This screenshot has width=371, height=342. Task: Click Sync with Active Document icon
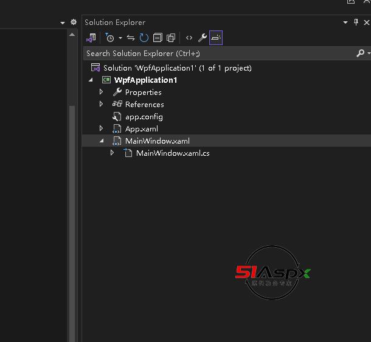click(x=131, y=38)
